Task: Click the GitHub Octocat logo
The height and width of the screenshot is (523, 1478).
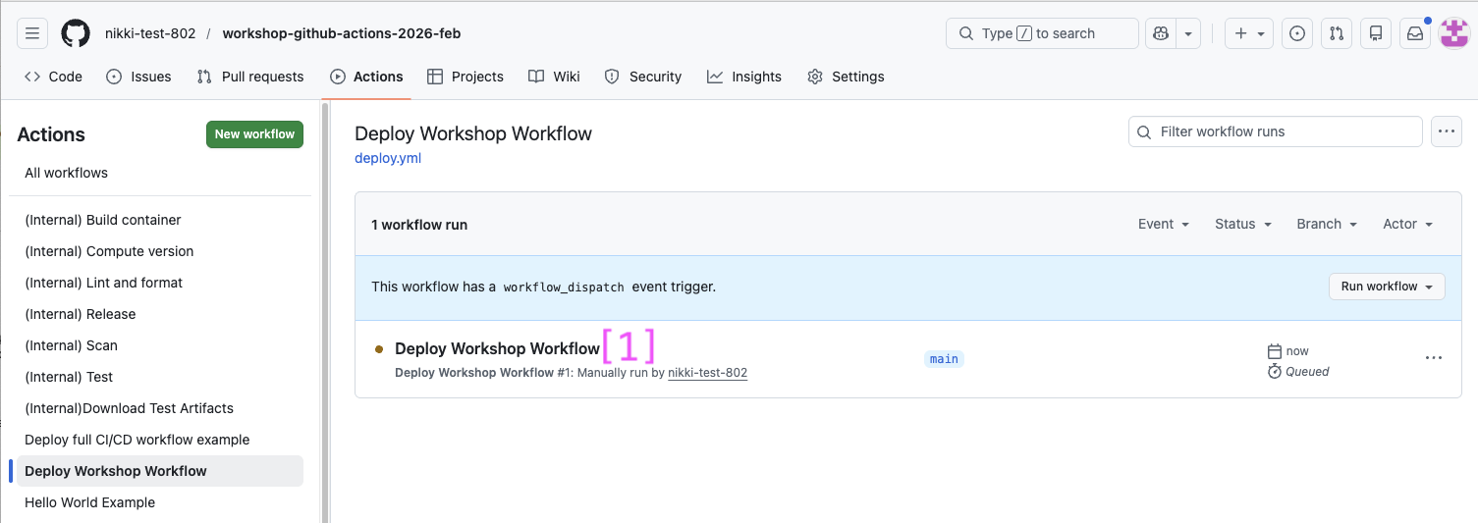Action: coord(76,33)
